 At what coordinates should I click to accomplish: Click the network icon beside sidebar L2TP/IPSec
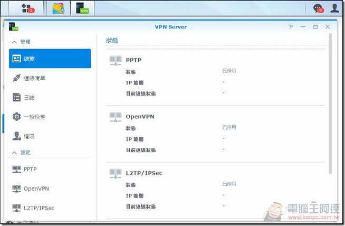pyautogui.click(x=17, y=208)
